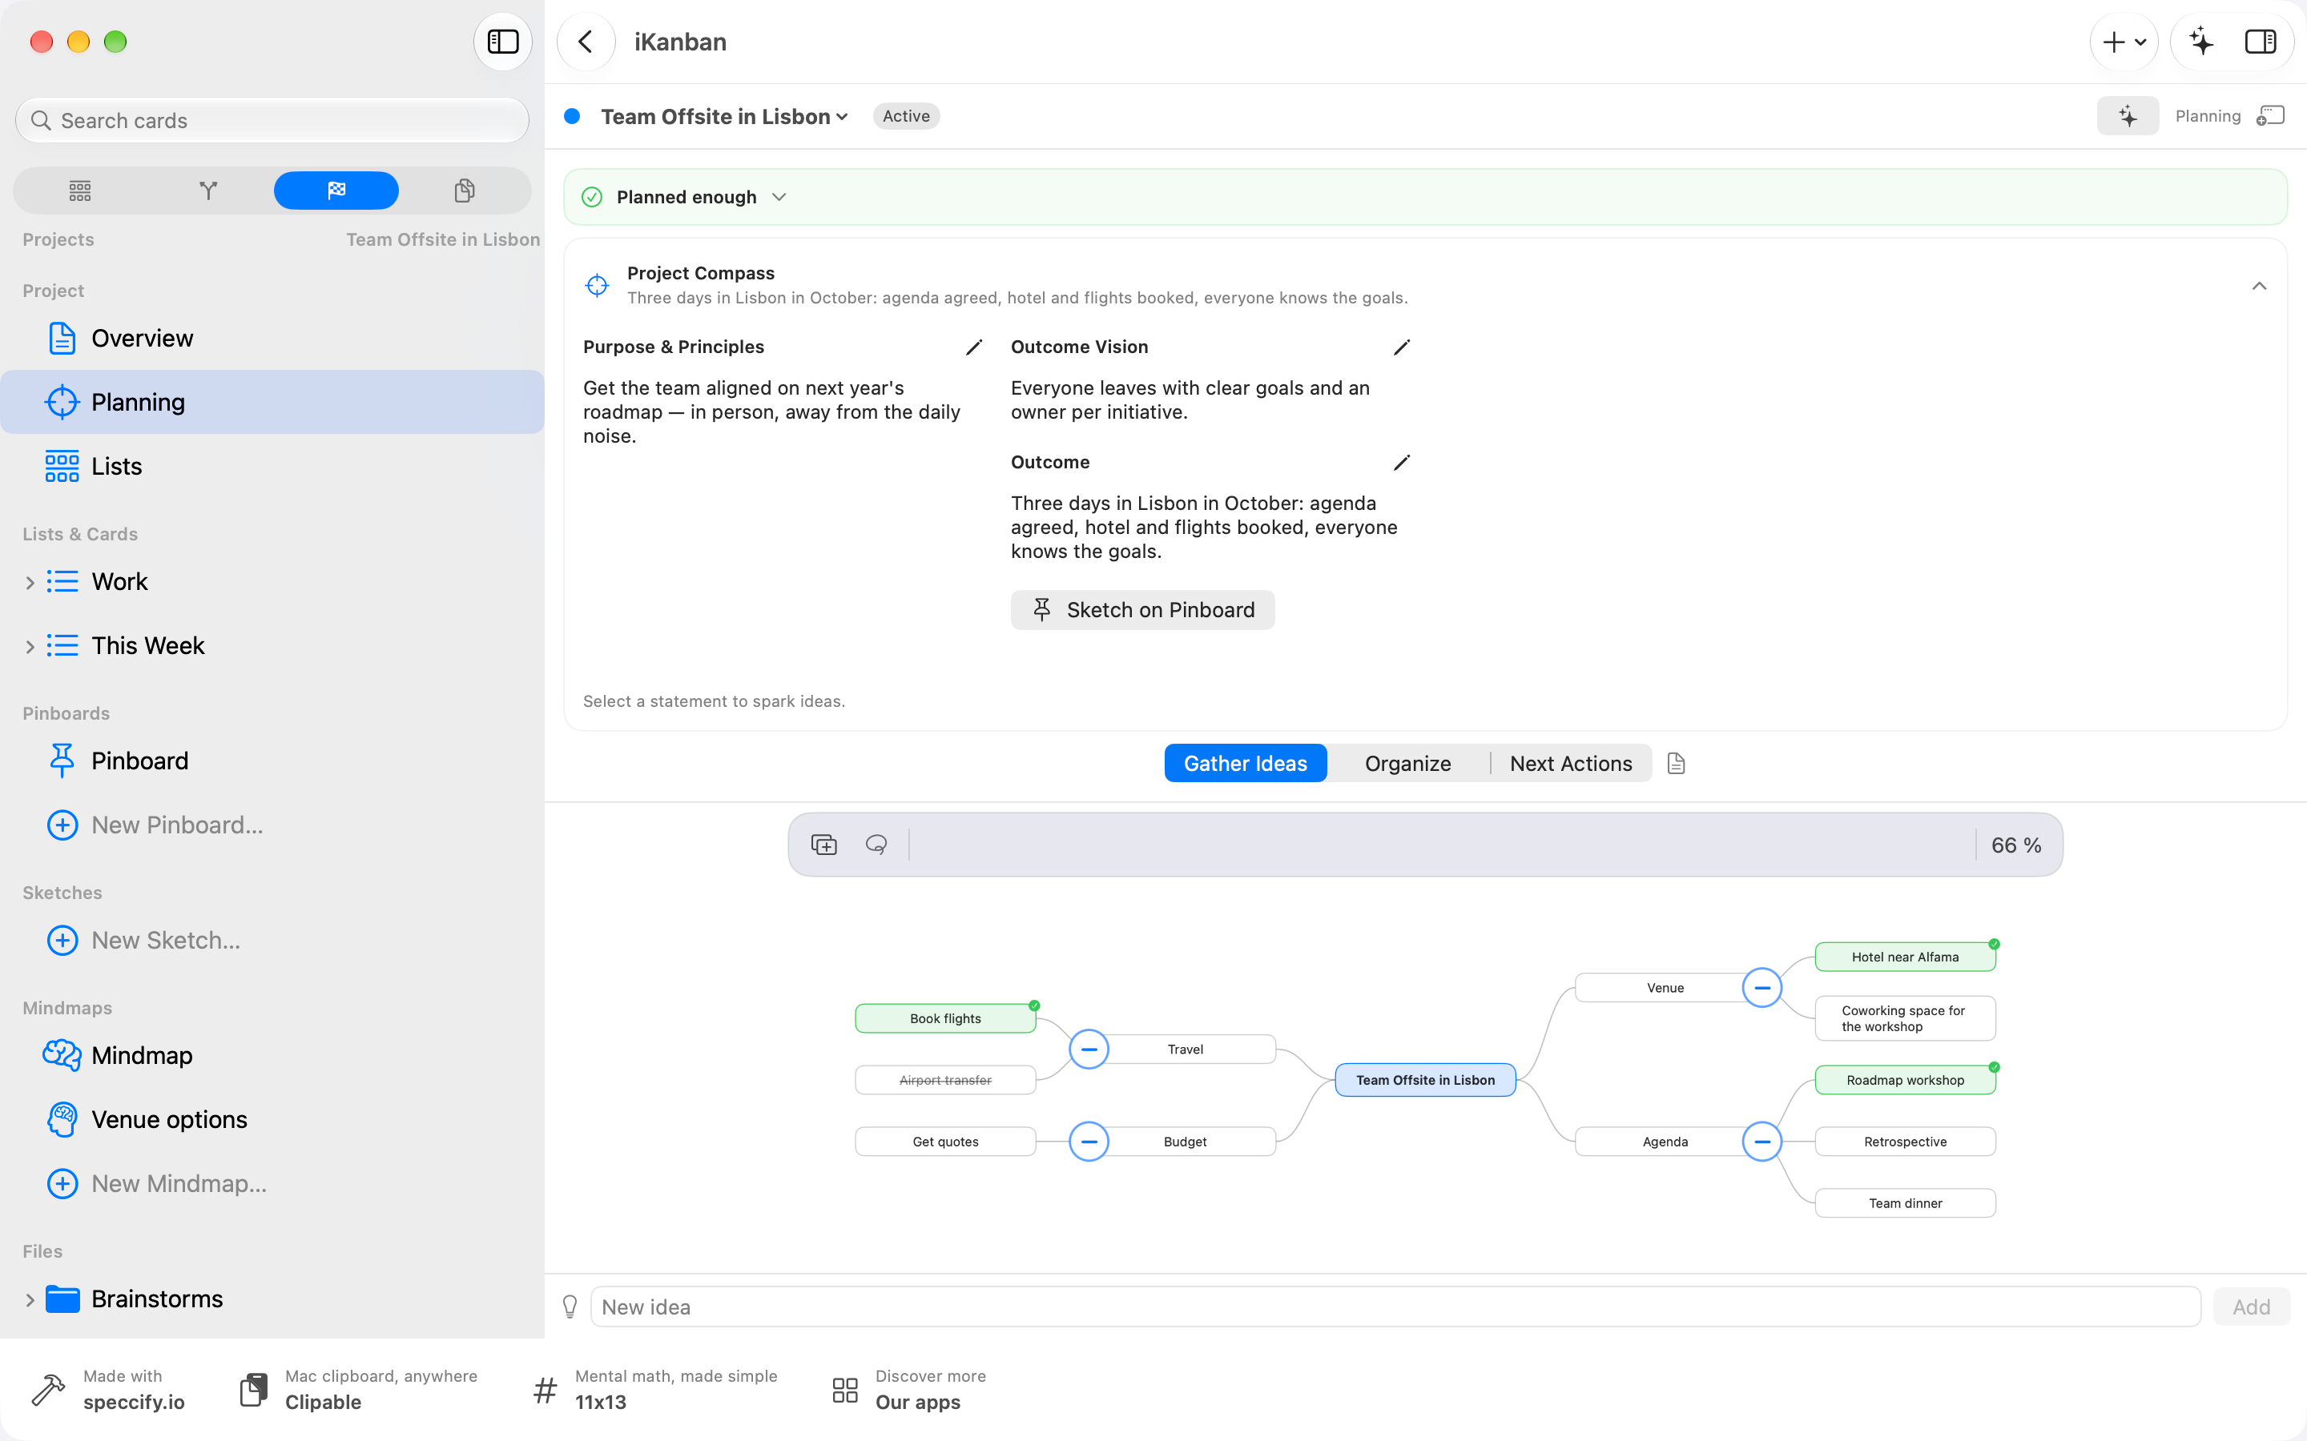Screen dimensions: 2307x1441
Task: Edit Outcome Vision with pencil icon
Action: (x=1401, y=348)
